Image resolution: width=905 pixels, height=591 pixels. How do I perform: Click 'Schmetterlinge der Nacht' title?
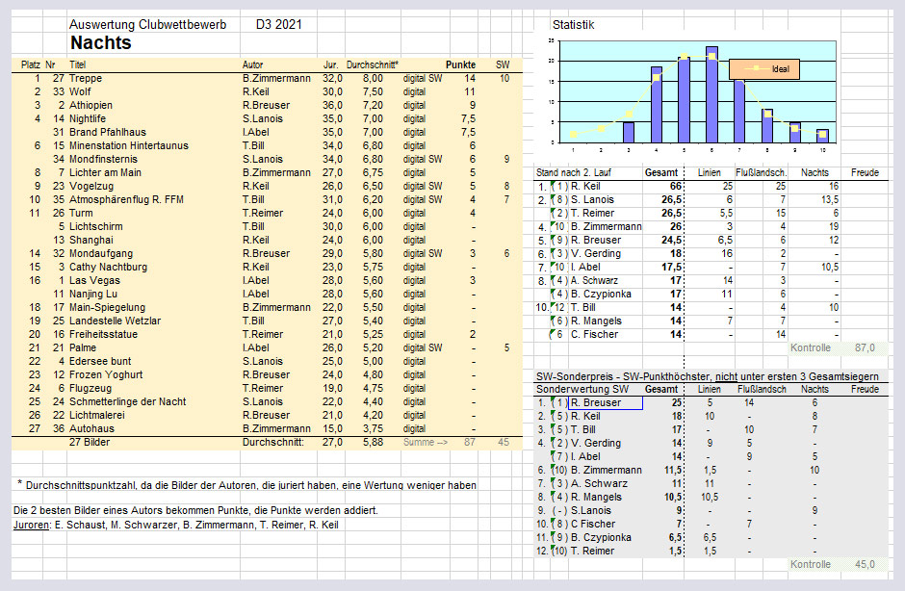tap(127, 401)
